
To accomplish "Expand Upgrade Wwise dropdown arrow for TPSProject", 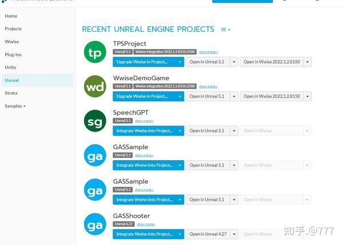I will click(x=180, y=62).
